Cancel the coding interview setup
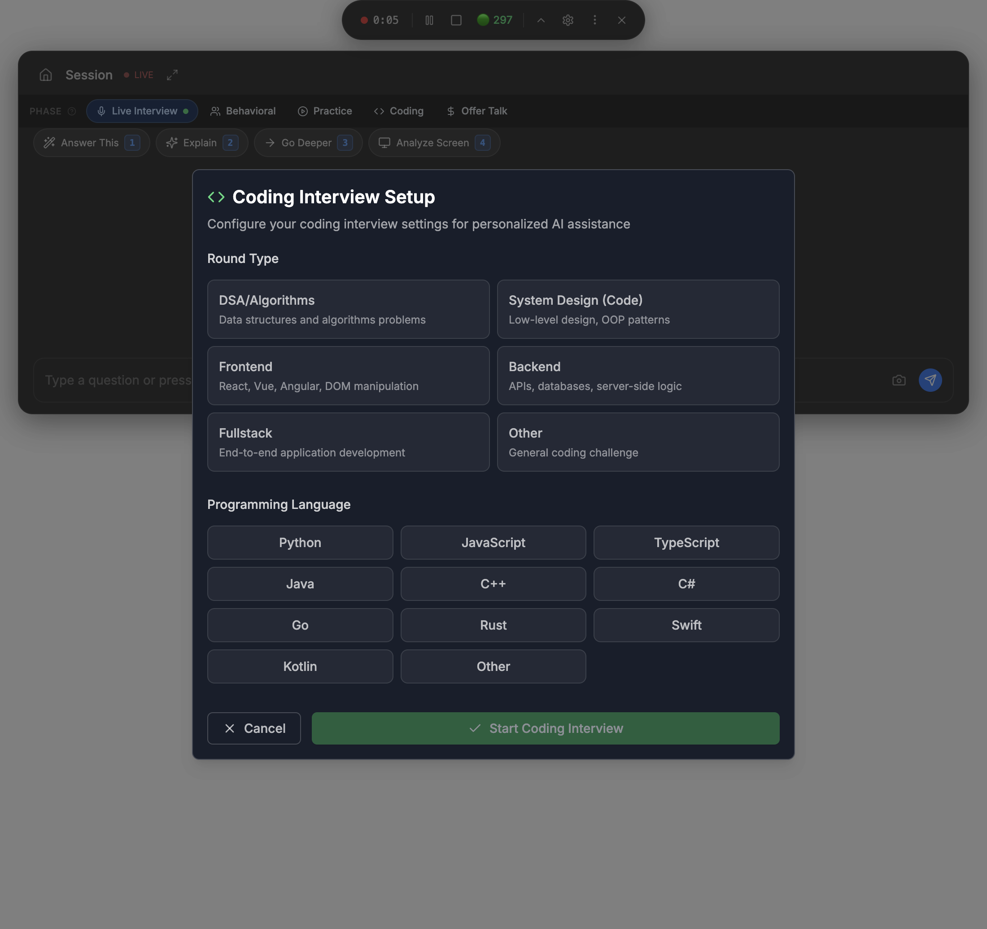This screenshot has height=929, width=987. pos(254,728)
